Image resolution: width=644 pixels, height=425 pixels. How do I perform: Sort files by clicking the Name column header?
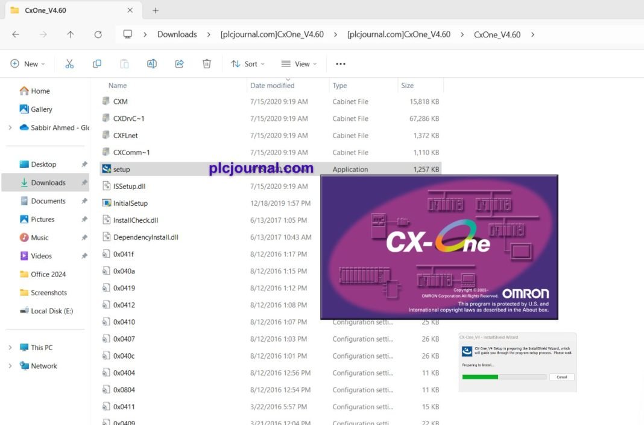pyautogui.click(x=117, y=85)
